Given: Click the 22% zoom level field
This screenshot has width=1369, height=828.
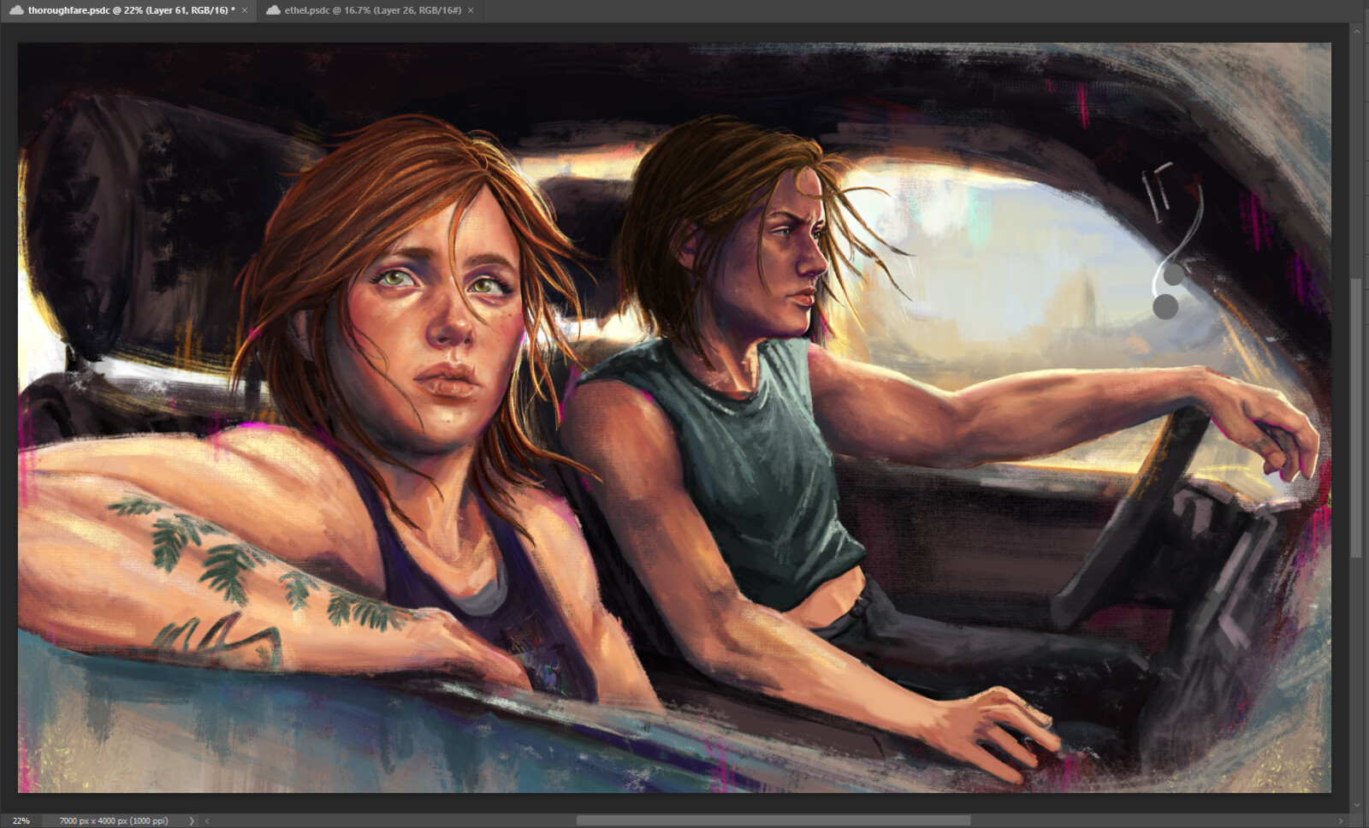Looking at the screenshot, I should click(x=21, y=820).
